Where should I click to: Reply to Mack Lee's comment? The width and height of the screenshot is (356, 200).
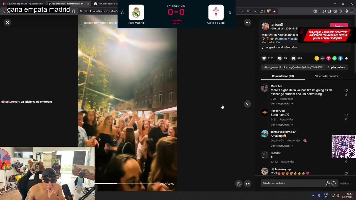coord(286,99)
